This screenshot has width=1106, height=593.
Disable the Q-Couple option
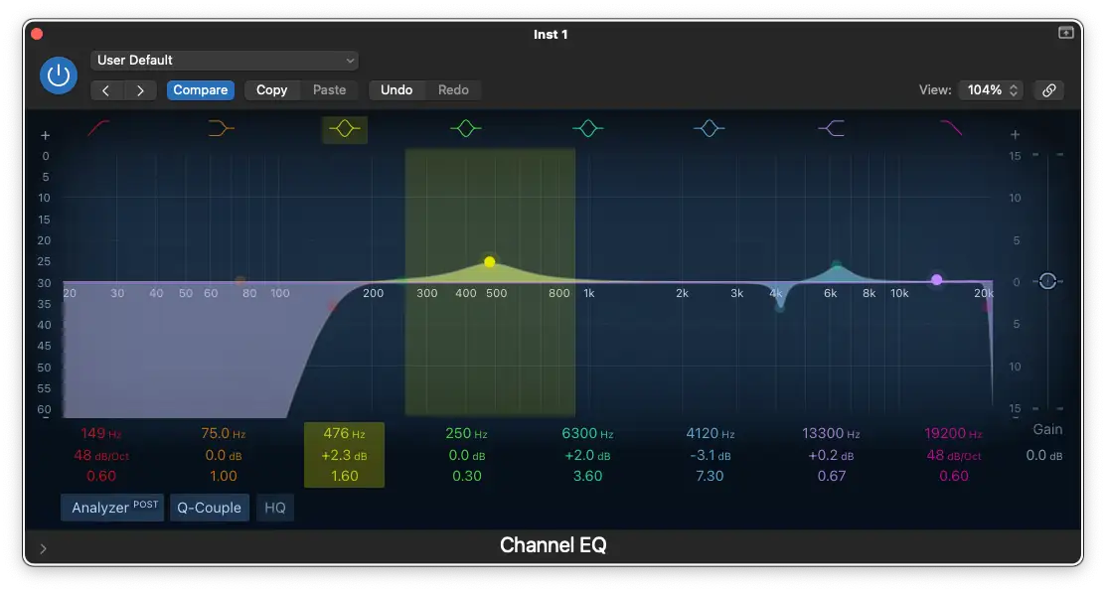pos(209,508)
